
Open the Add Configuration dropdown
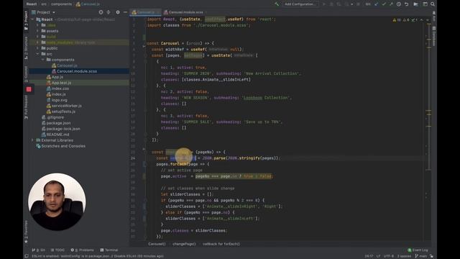pyautogui.click(x=300, y=4)
